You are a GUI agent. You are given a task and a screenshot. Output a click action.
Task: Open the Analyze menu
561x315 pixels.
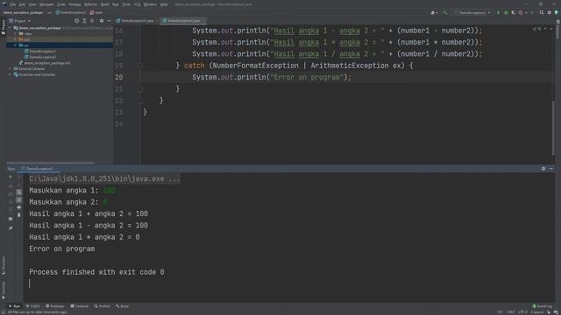[75, 4]
